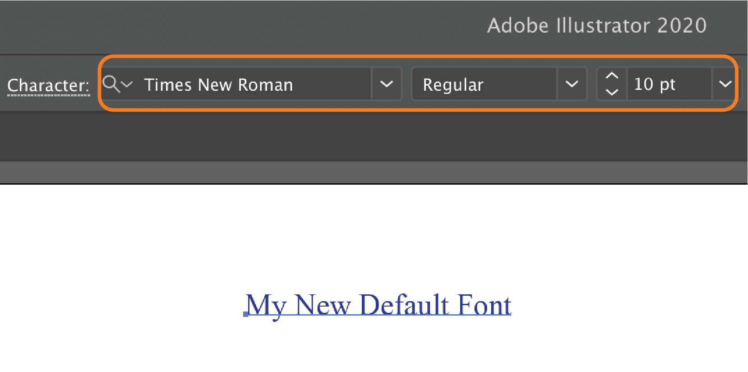Expand the font family dropdown arrow

point(387,84)
